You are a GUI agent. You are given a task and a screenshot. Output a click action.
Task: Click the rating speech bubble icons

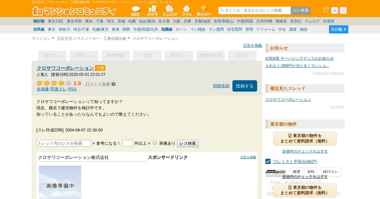click(x=54, y=83)
